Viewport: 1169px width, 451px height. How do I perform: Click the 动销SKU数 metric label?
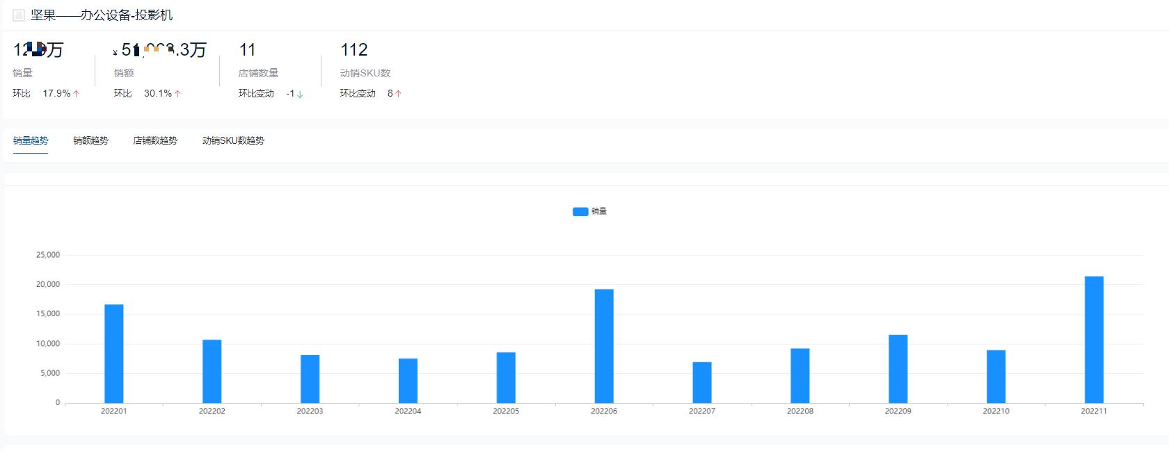(365, 72)
